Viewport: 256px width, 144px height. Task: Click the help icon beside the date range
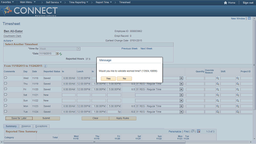(45, 66)
